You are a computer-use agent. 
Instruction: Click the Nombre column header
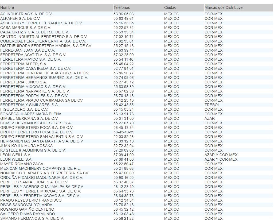(7, 7)
